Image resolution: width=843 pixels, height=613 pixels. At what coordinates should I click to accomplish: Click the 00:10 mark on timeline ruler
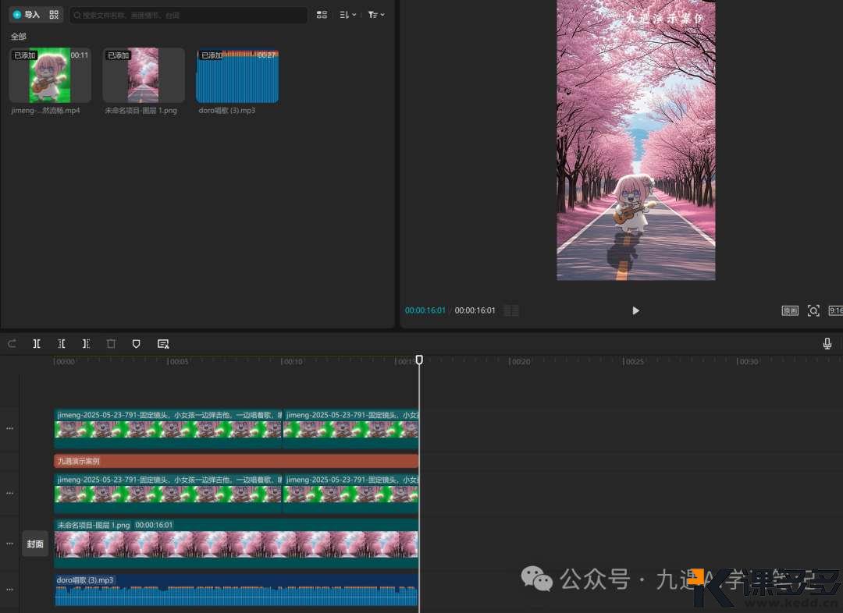coord(292,362)
